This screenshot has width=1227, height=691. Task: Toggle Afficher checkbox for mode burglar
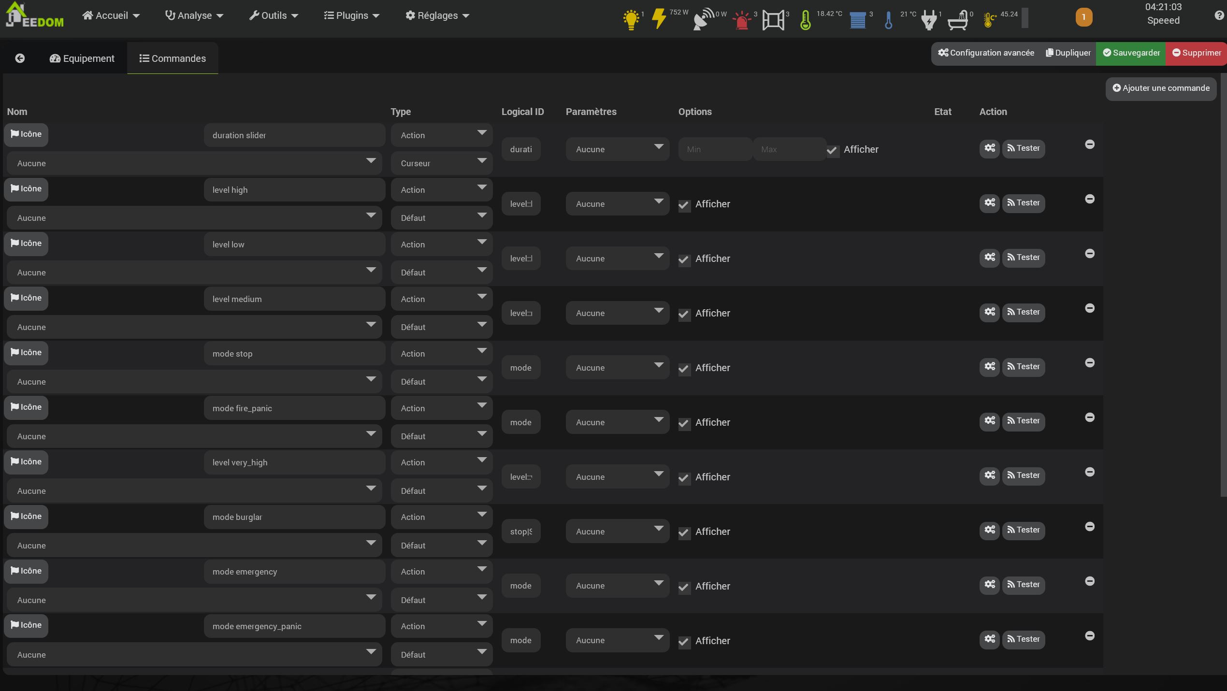point(684,533)
